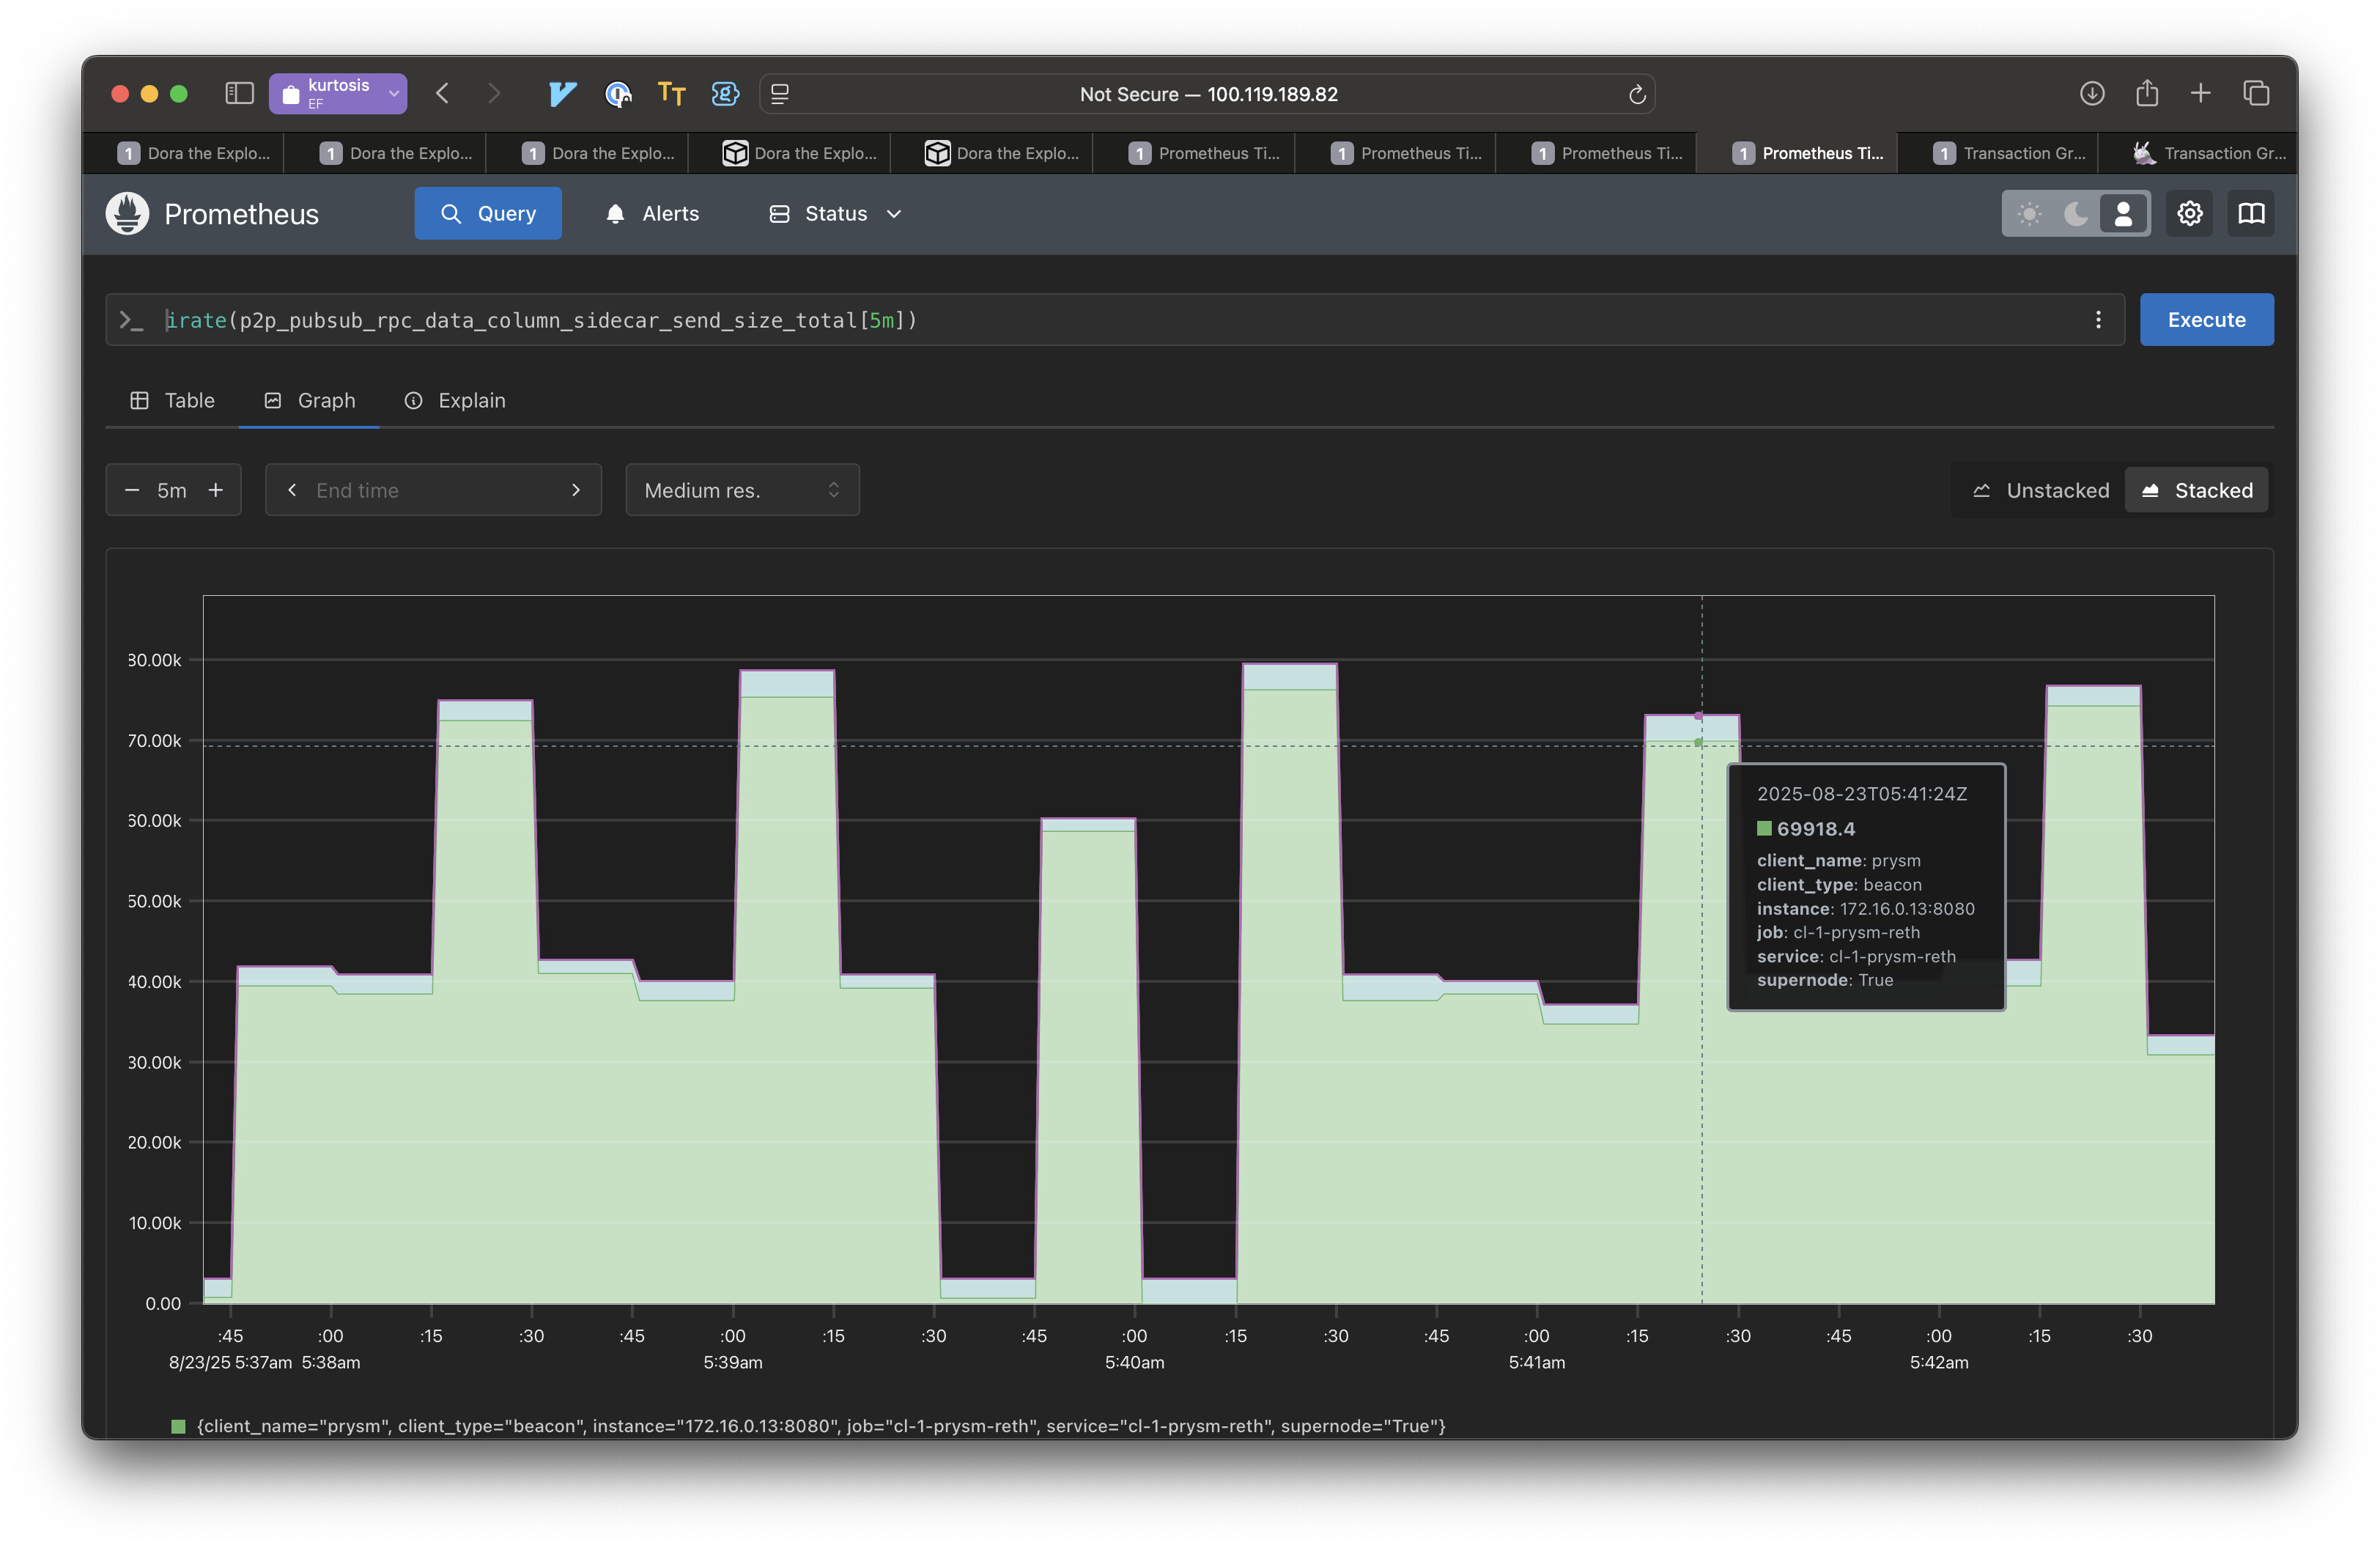This screenshot has width=2380, height=1548.
Task: Show tab overview icon
Action: tap(2256, 93)
